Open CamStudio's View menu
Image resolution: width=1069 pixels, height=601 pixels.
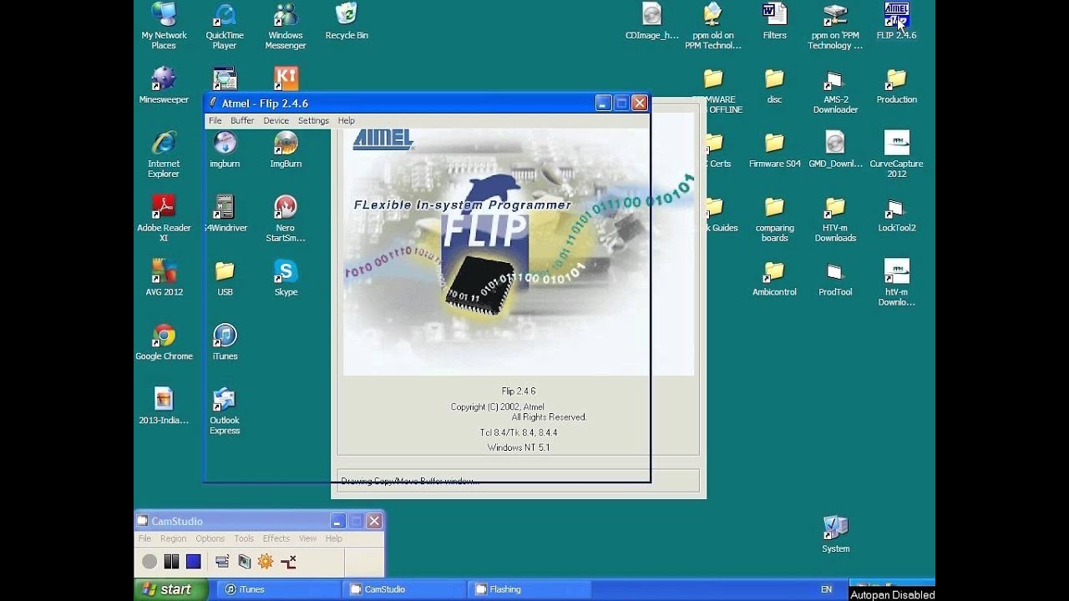coord(307,538)
